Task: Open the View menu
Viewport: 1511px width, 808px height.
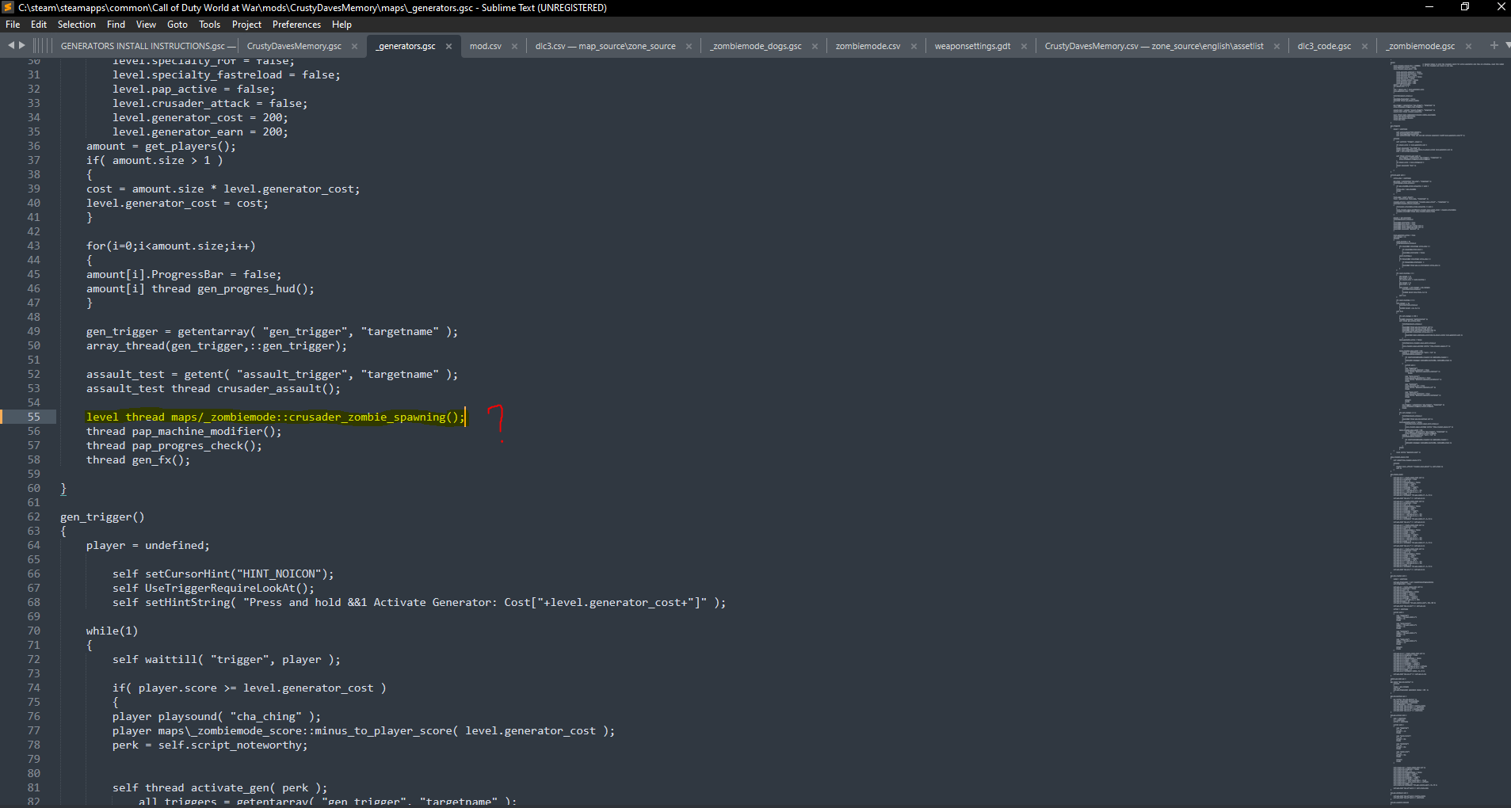Action: pyautogui.click(x=146, y=25)
